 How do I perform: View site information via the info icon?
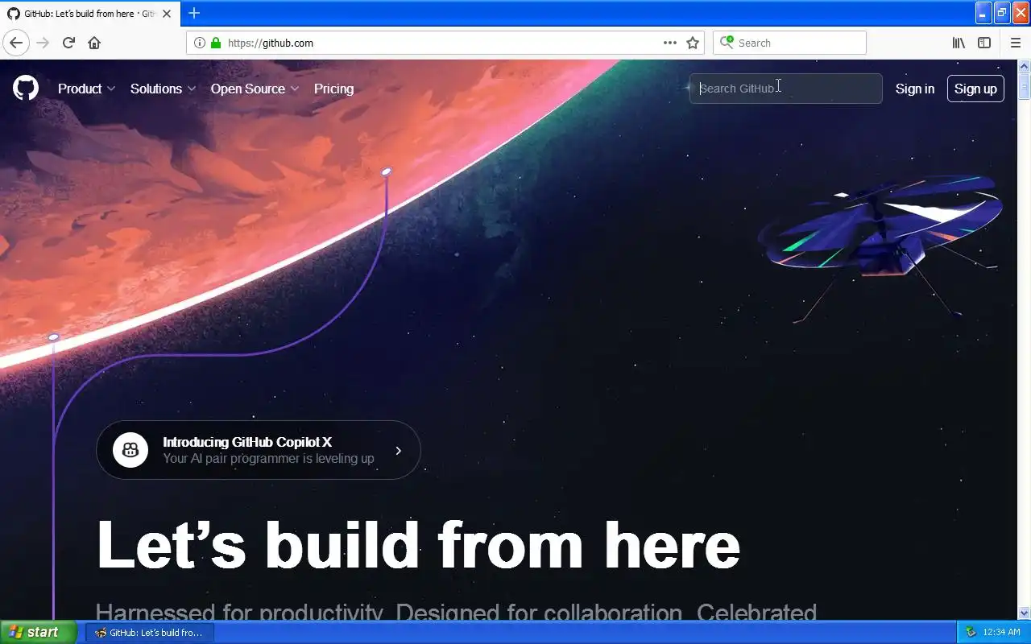(x=200, y=43)
